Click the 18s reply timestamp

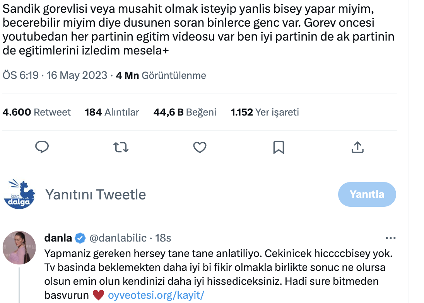click(x=163, y=238)
